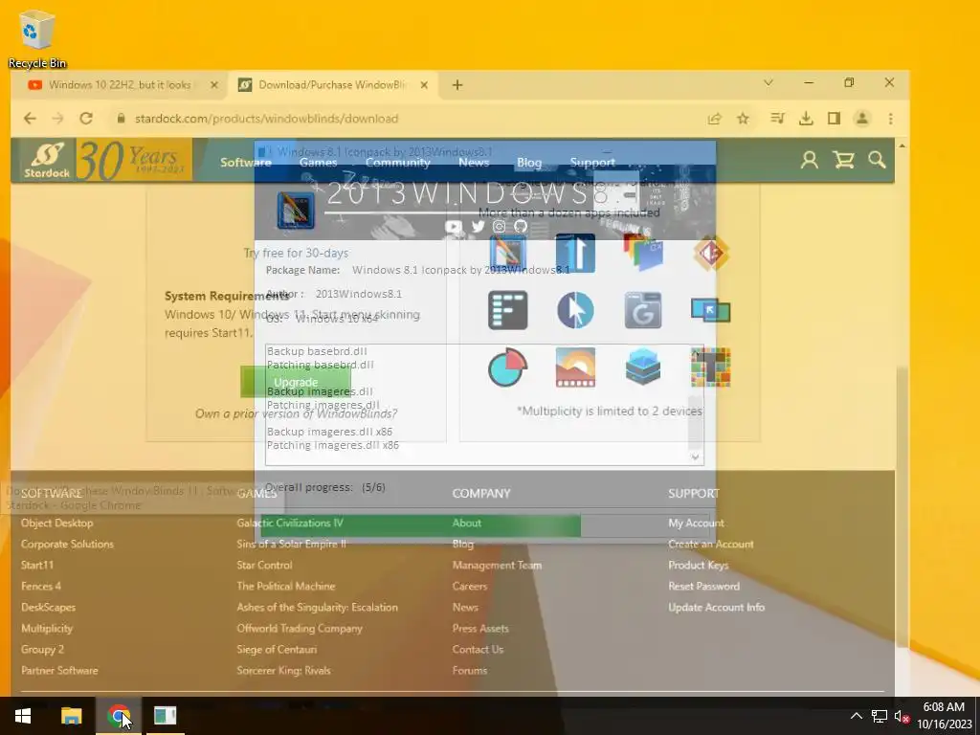Open Chrome profile avatar
Viewport: 980px width, 735px height.
[862, 118]
